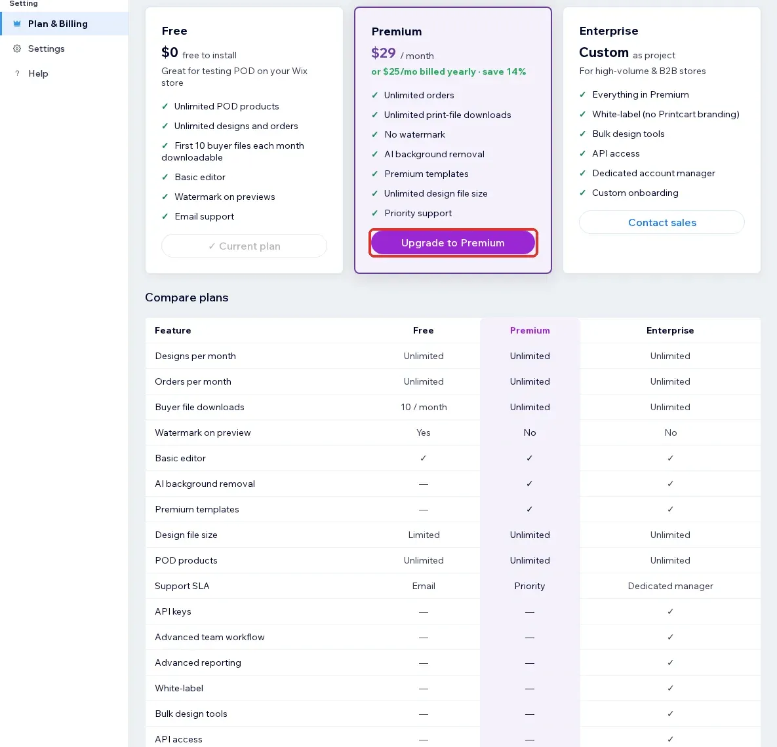
Task: Click Unlimited POD products in Free card
Action: point(226,107)
